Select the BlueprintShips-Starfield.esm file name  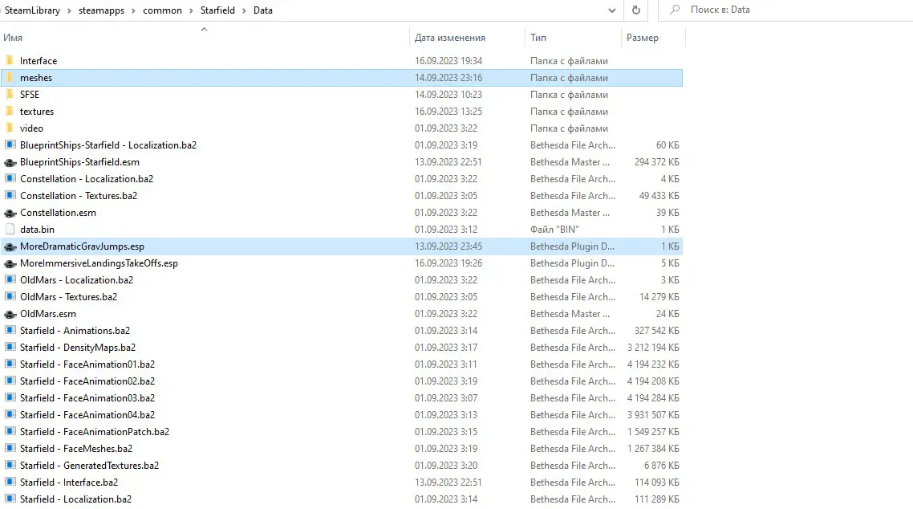click(x=79, y=162)
